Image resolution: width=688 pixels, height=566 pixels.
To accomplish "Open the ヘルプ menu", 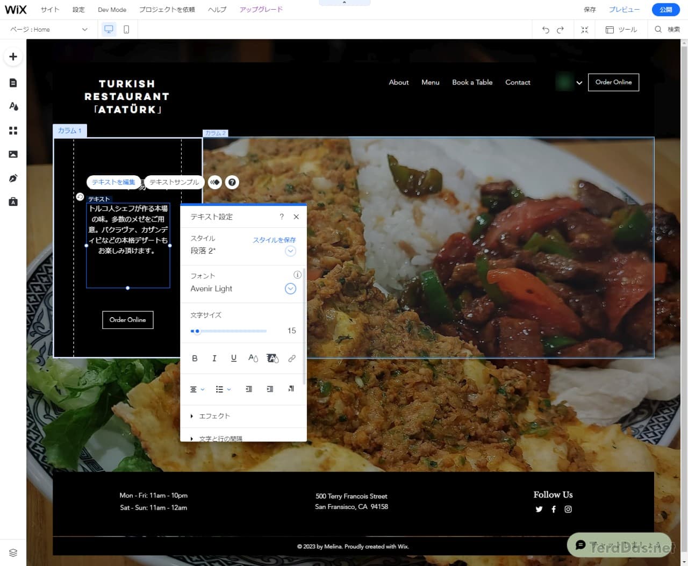I will coord(218,10).
